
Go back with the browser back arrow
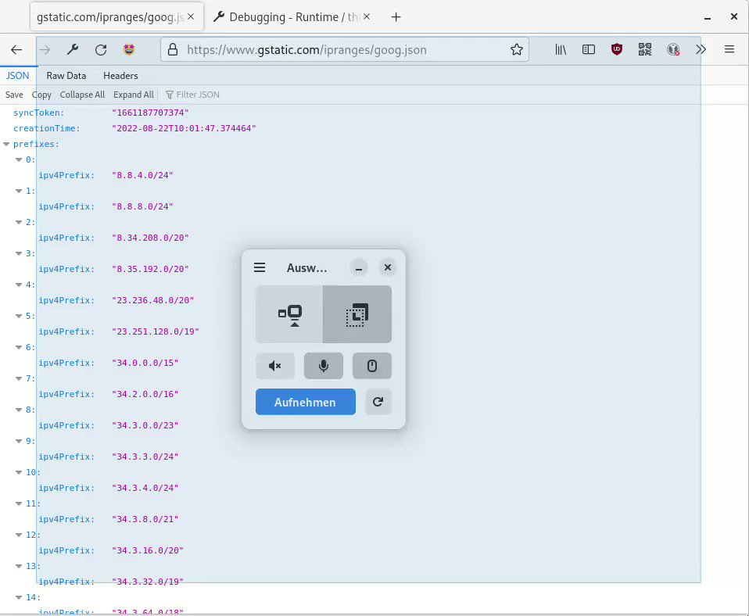pyautogui.click(x=16, y=50)
